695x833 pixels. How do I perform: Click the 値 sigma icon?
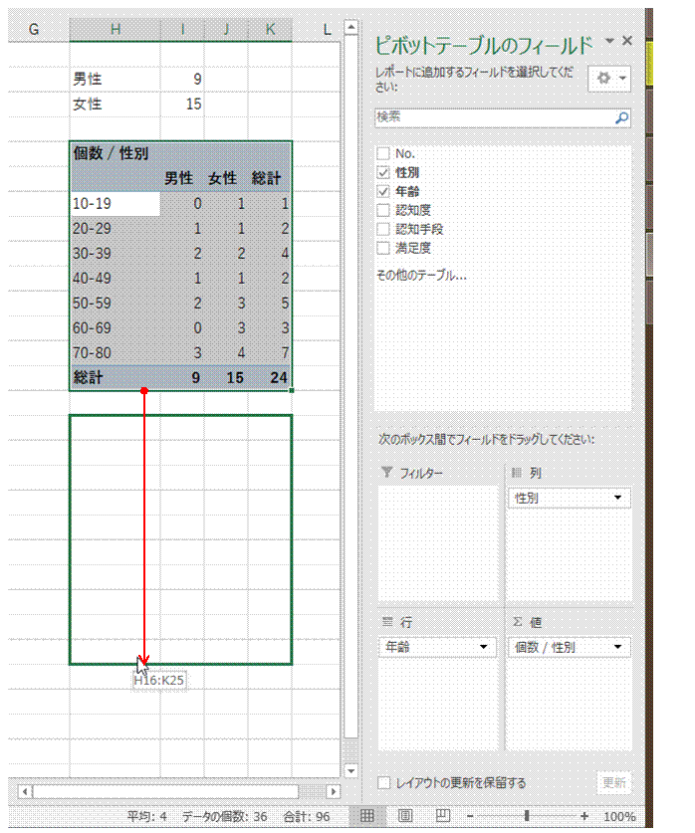517,622
